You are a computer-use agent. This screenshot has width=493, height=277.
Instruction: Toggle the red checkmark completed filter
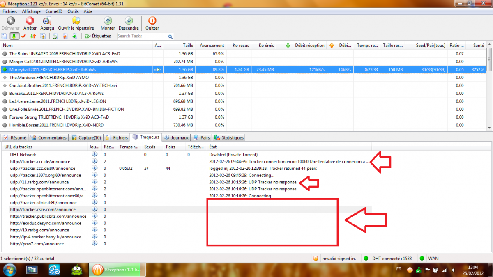[23, 36]
